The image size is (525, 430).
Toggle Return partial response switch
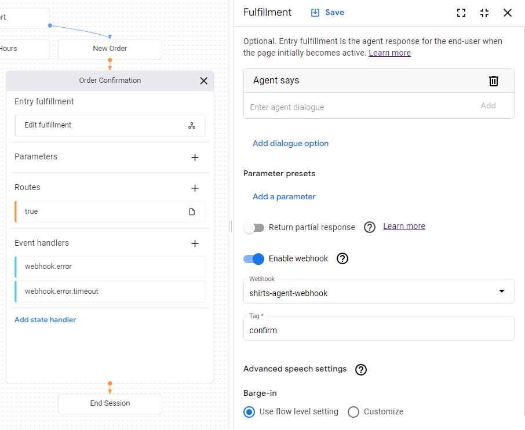pos(254,228)
